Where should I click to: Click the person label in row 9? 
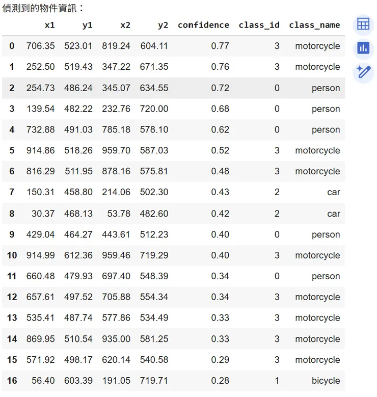[x=326, y=235]
